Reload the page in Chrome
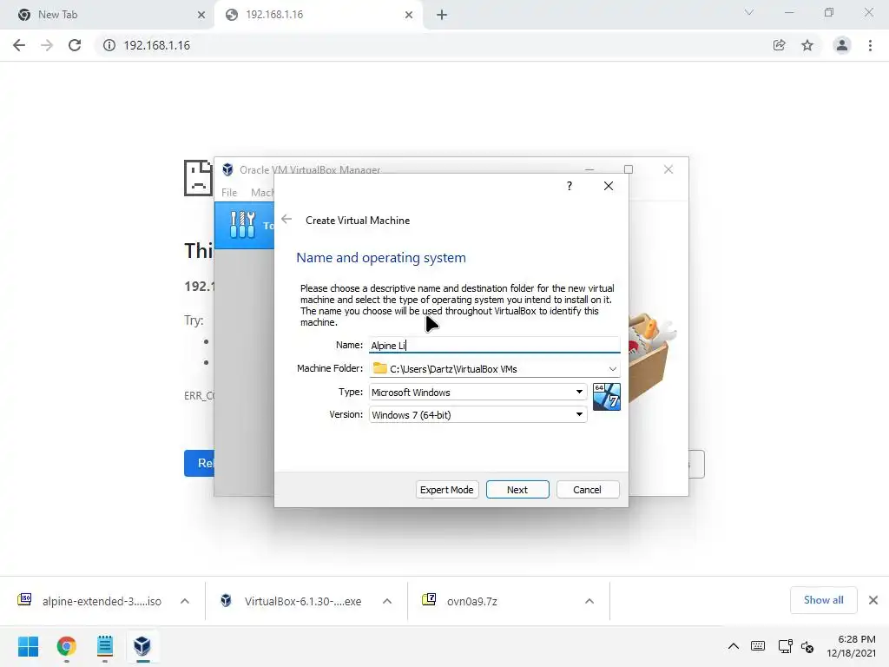Viewport: 889px width, 667px height. pyautogui.click(x=75, y=45)
